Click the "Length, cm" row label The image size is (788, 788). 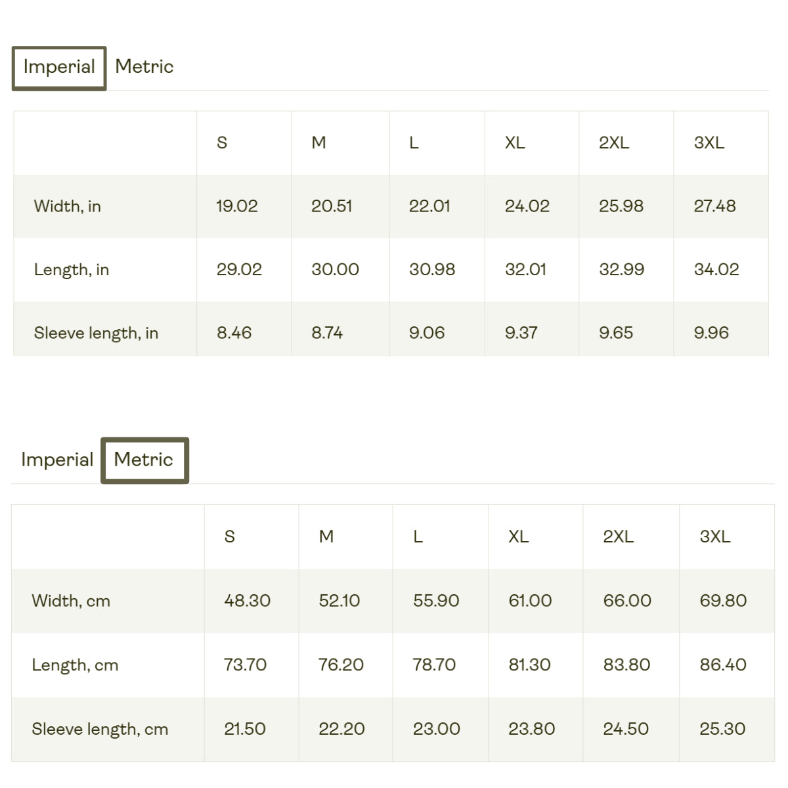tap(75, 665)
